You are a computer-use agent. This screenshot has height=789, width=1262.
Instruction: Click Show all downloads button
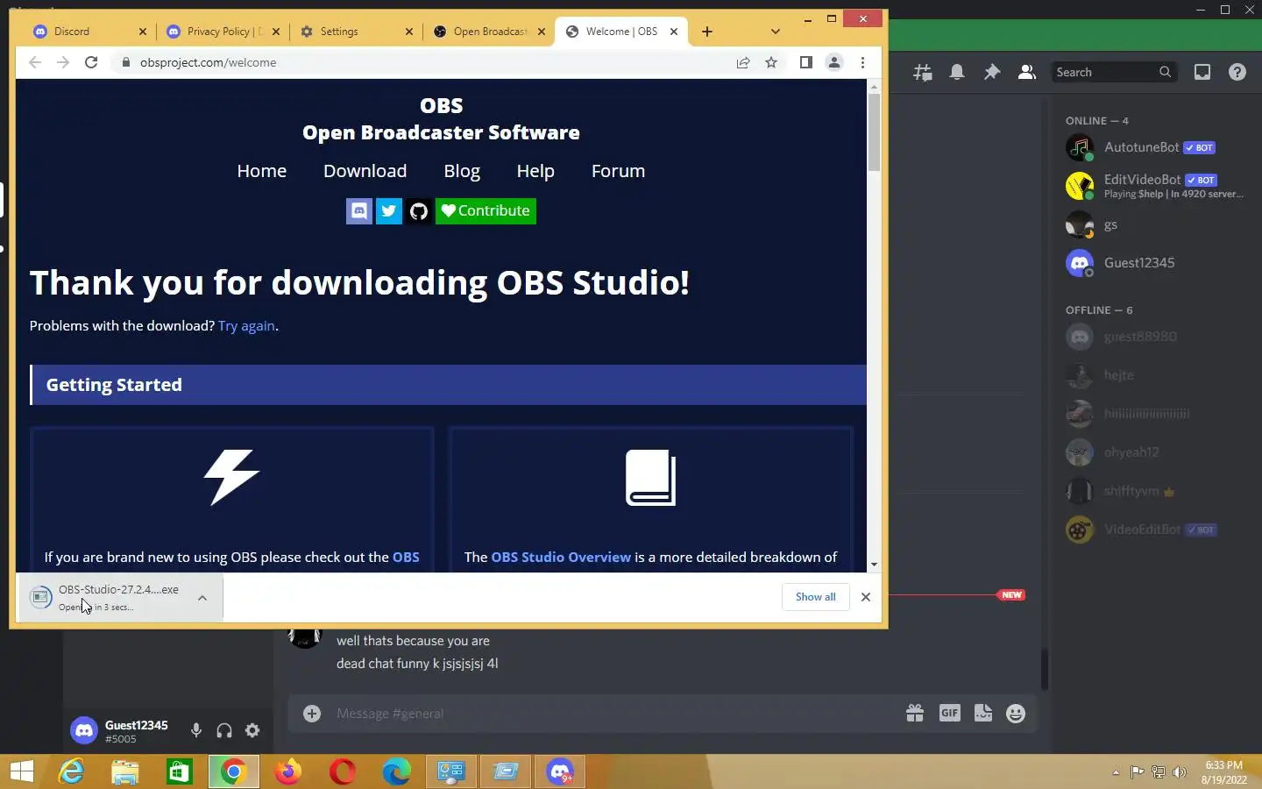(x=816, y=597)
